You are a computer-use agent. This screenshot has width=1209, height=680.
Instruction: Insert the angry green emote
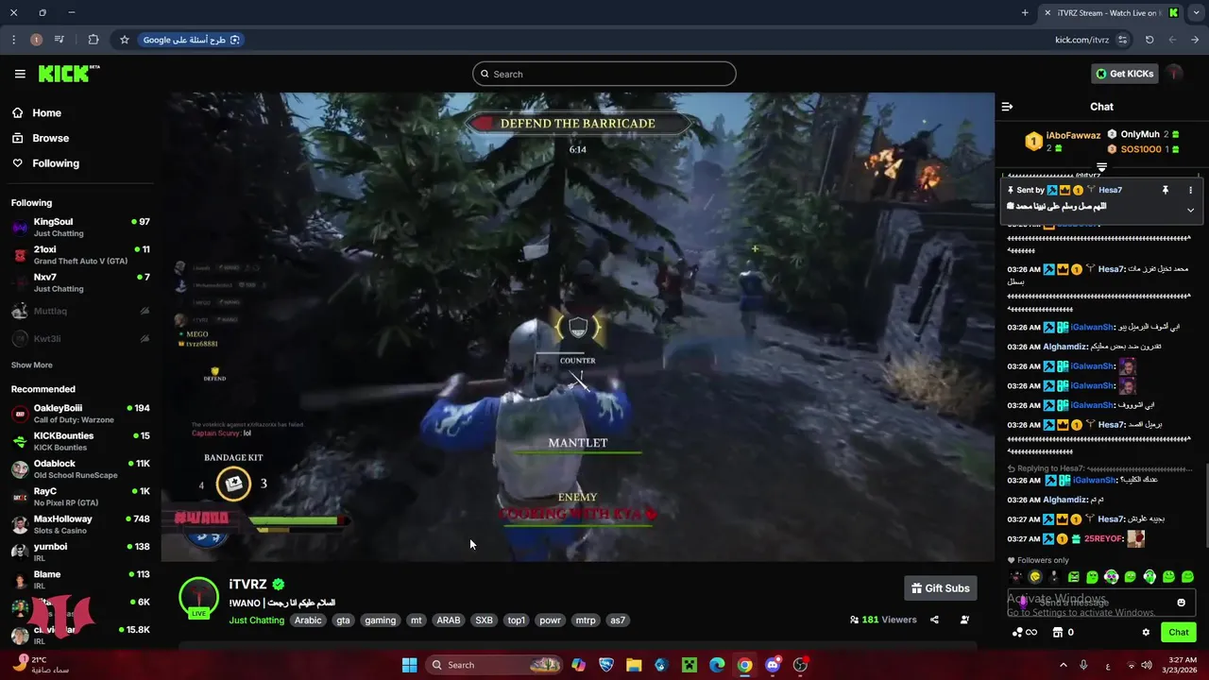[x=1074, y=577]
